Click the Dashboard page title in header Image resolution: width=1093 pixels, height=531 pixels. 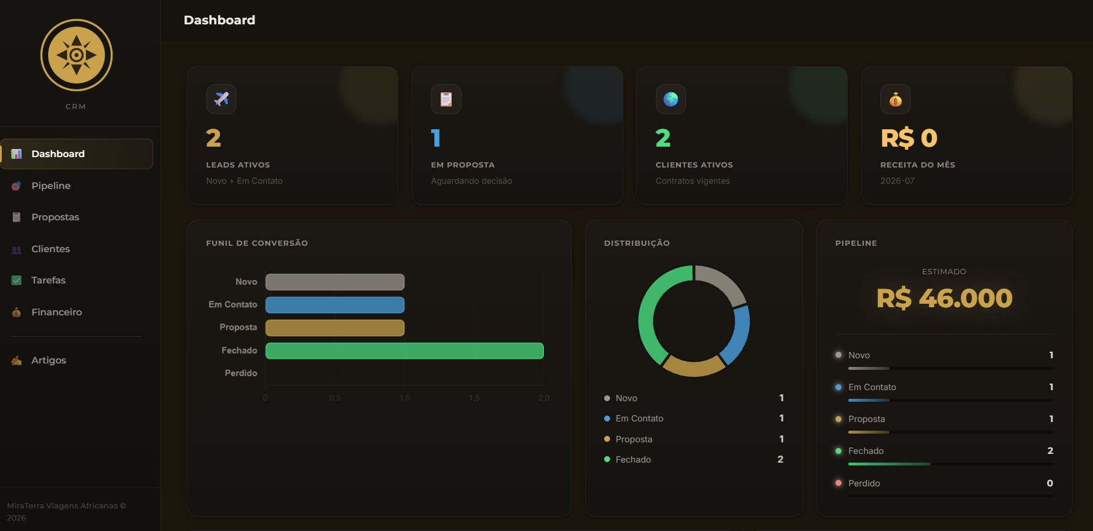[x=219, y=20]
